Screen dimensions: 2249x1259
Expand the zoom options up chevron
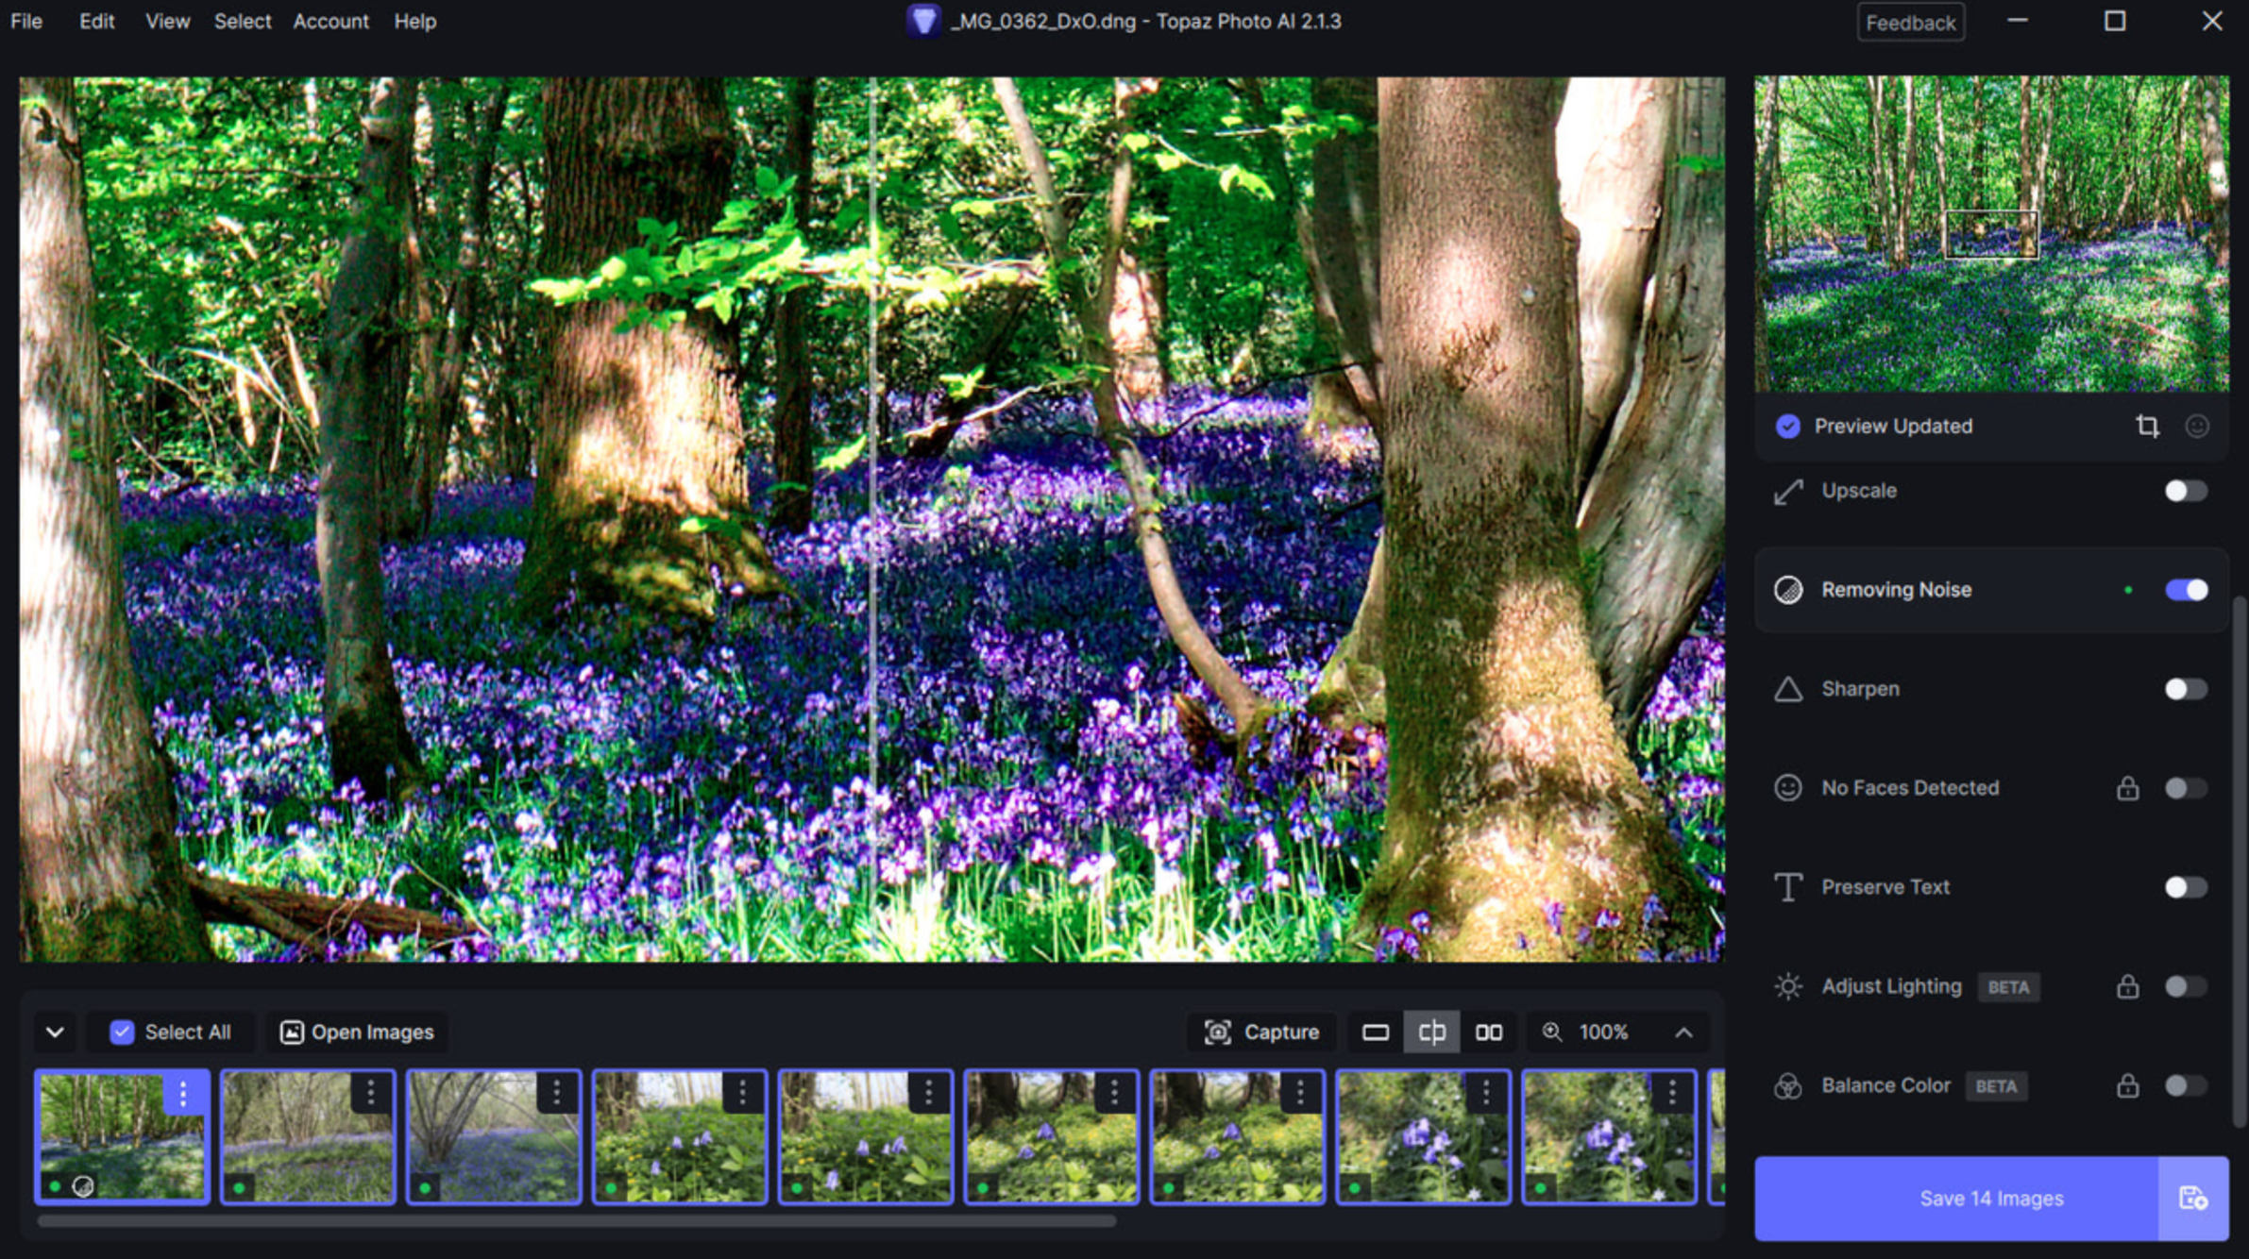point(1683,1032)
